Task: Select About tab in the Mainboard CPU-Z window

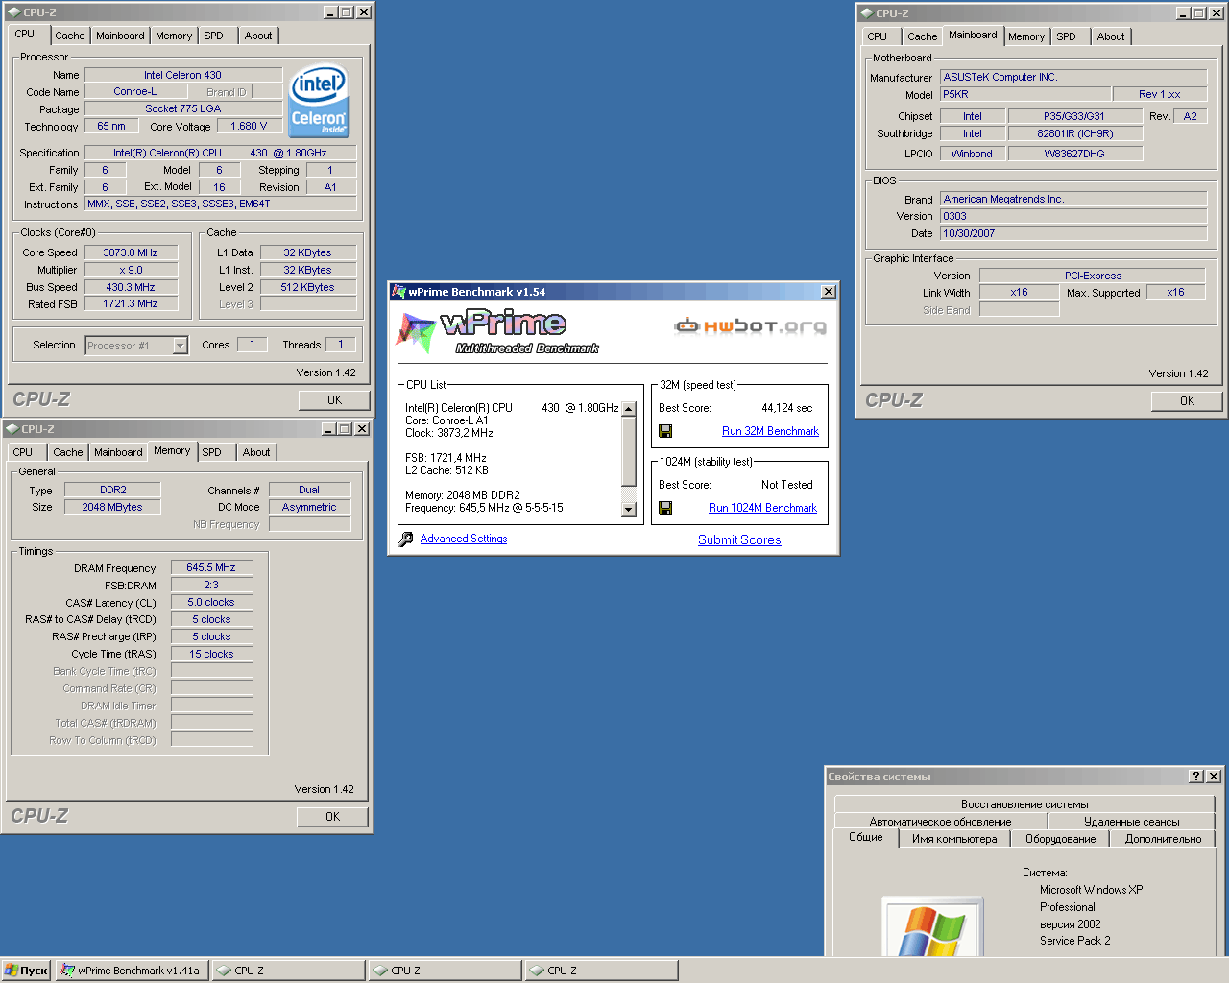Action: tap(1111, 36)
